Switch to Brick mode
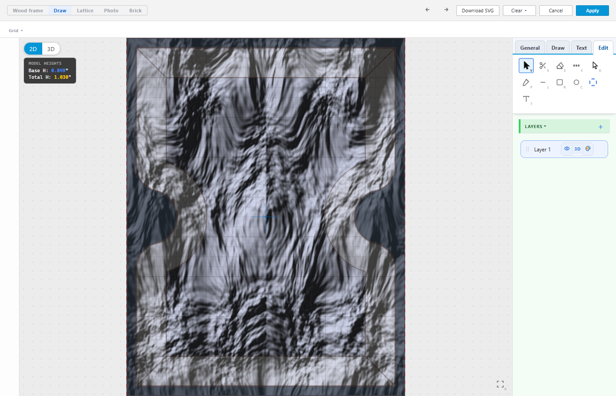This screenshot has height=396, width=616. tap(136, 11)
